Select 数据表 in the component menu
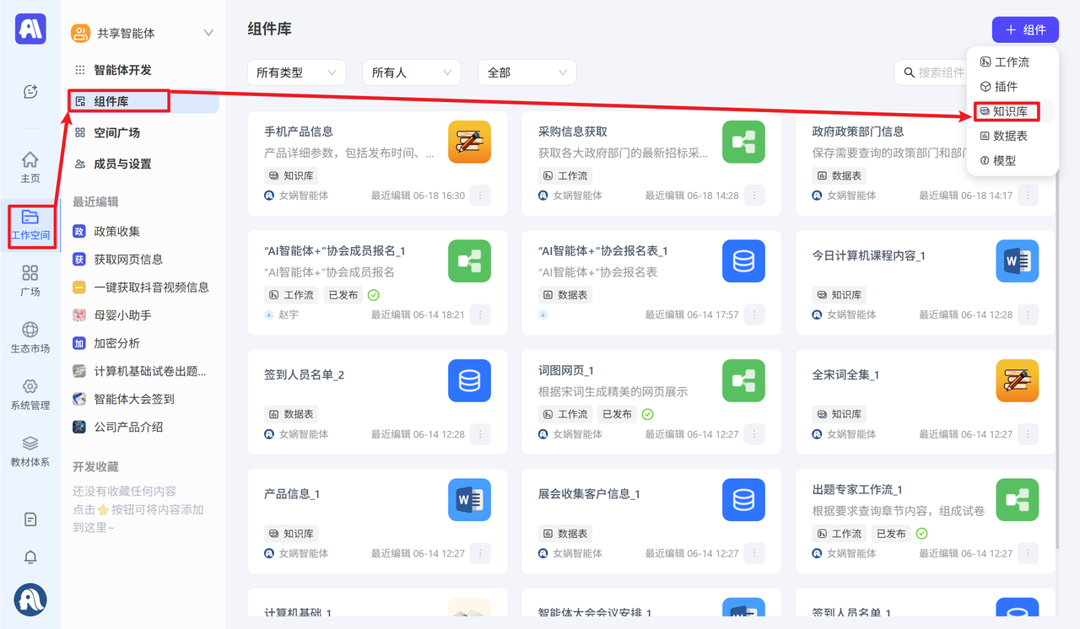The height and width of the screenshot is (629, 1080). 1009,136
